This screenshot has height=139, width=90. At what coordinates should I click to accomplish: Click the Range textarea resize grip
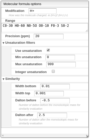coord(87,31)
